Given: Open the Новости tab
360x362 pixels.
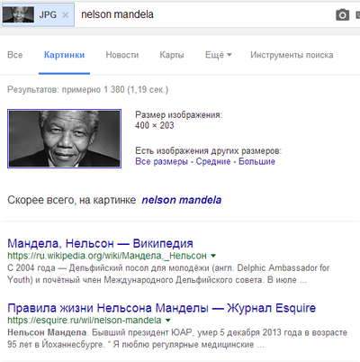Looking at the screenshot, I should coord(122,55).
